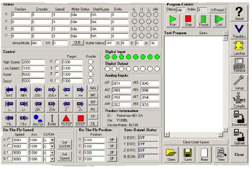The height and width of the screenshot is (169, 252).
Task: Click the H- homing button
Action: (66, 92)
